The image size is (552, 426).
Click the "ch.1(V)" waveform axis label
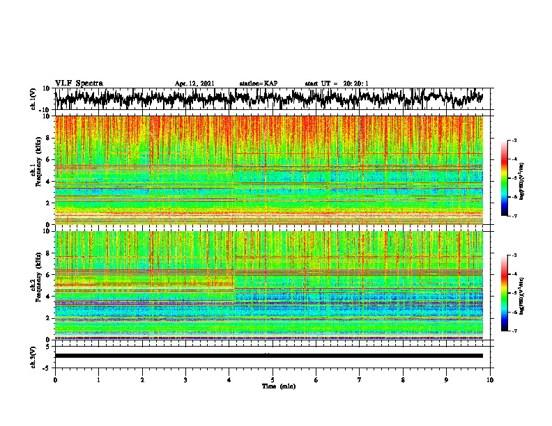[33, 99]
